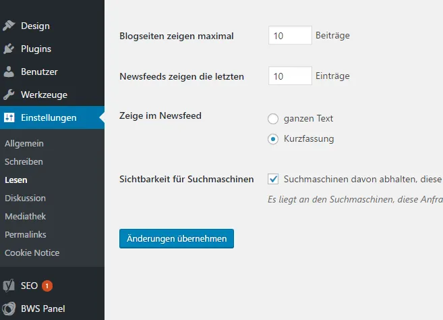Click the 'Newsfeeds zeigen die letzten' number field
The image size is (443, 320).
(290, 76)
